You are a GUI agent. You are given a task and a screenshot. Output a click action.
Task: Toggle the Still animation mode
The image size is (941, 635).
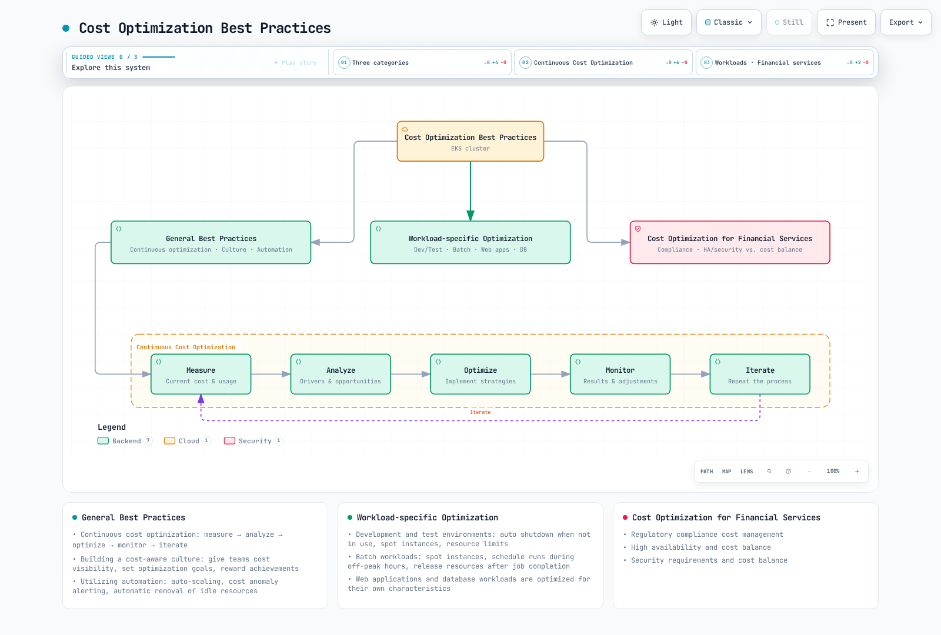[789, 22]
